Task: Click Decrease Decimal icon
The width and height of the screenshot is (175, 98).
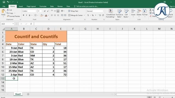Action: pos(103,15)
